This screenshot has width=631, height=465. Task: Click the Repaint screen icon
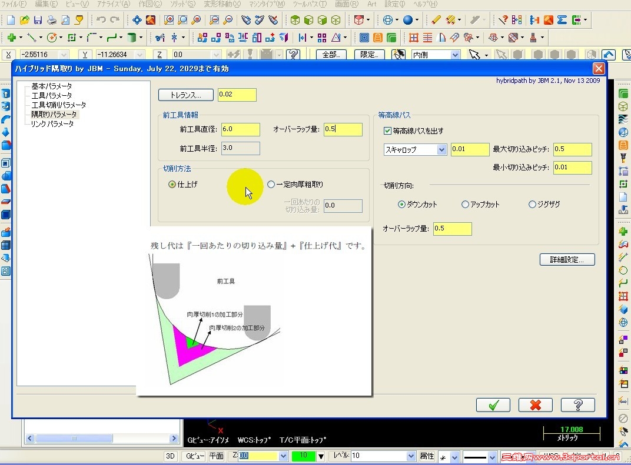coord(151,19)
